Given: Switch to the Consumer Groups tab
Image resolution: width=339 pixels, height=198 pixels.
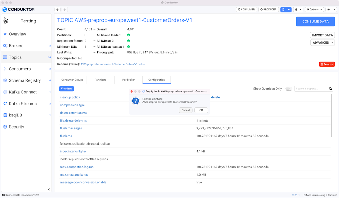Looking at the screenshot, I should click(72, 80).
